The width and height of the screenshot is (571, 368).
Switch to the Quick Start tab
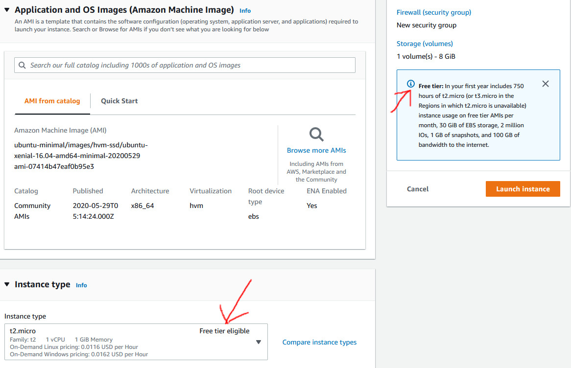click(119, 101)
